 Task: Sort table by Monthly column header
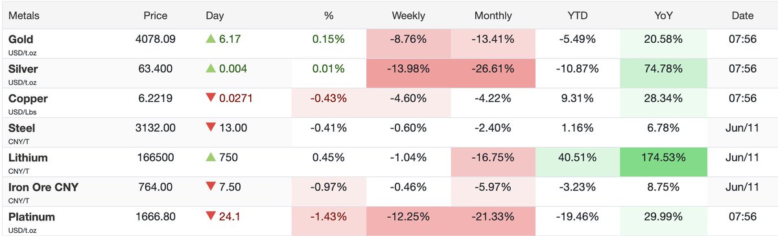coord(493,16)
